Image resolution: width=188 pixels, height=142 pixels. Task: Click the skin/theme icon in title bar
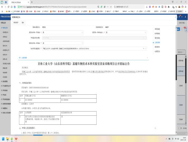click(x=173, y=2)
